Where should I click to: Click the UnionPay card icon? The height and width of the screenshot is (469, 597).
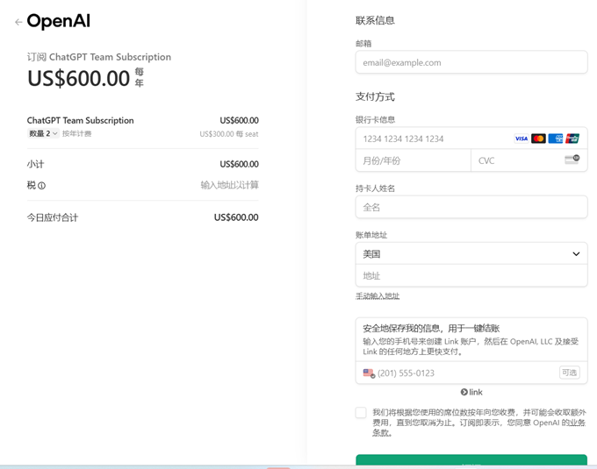click(x=572, y=139)
